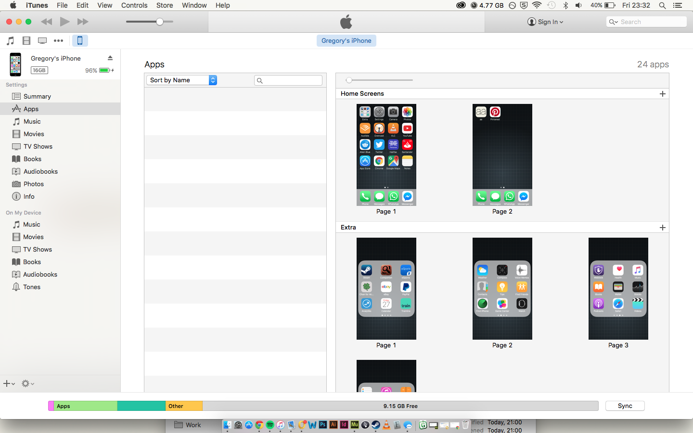The image size is (693, 433).
Task: Click the Bluetooth menu bar icon
Action: (x=565, y=5)
